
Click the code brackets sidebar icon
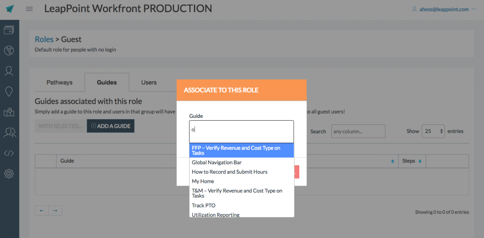pyautogui.click(x=9, y=153)
